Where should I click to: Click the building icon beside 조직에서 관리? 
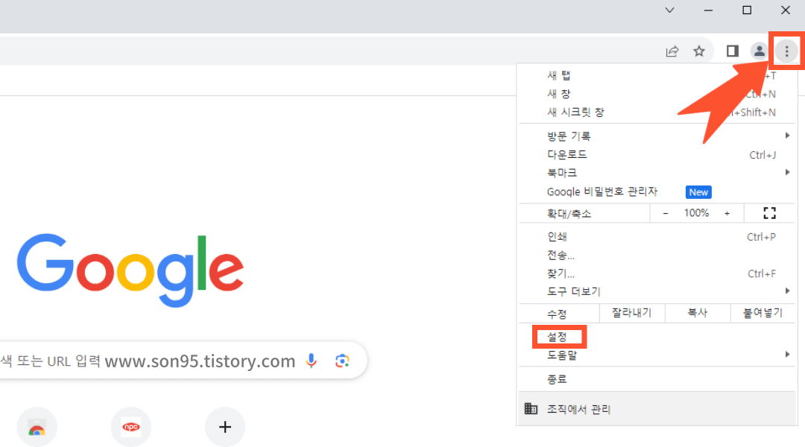(x=531, y=409)
